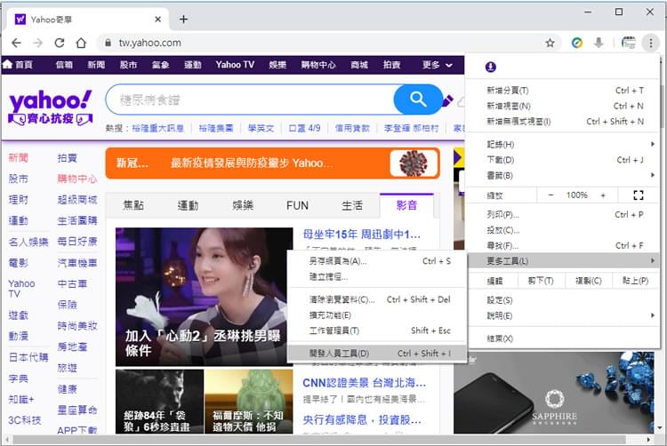Viewport: 667px width, 446px height.
Task: Open headline 母坐牢15年 周迅劇中1...
Action: tap(362, 235)
